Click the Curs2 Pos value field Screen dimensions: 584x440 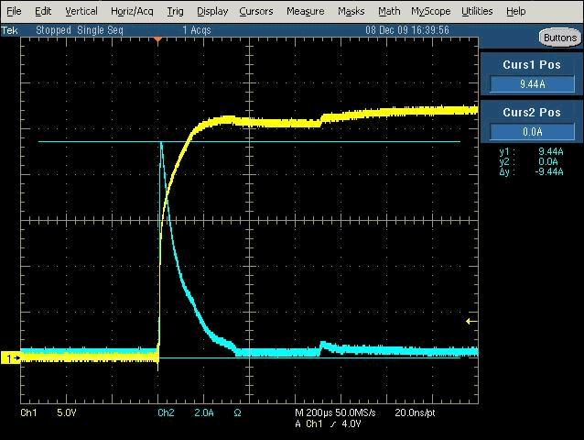531,131
